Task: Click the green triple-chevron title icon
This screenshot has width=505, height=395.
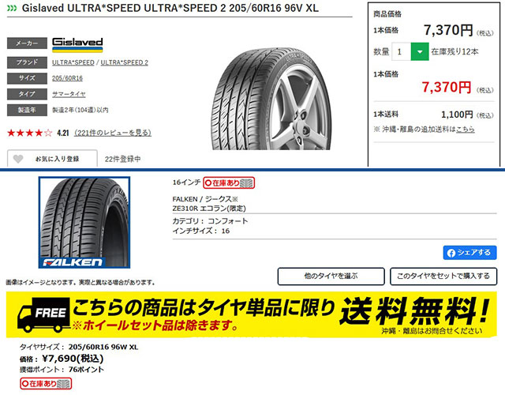Action: (12, 9)
